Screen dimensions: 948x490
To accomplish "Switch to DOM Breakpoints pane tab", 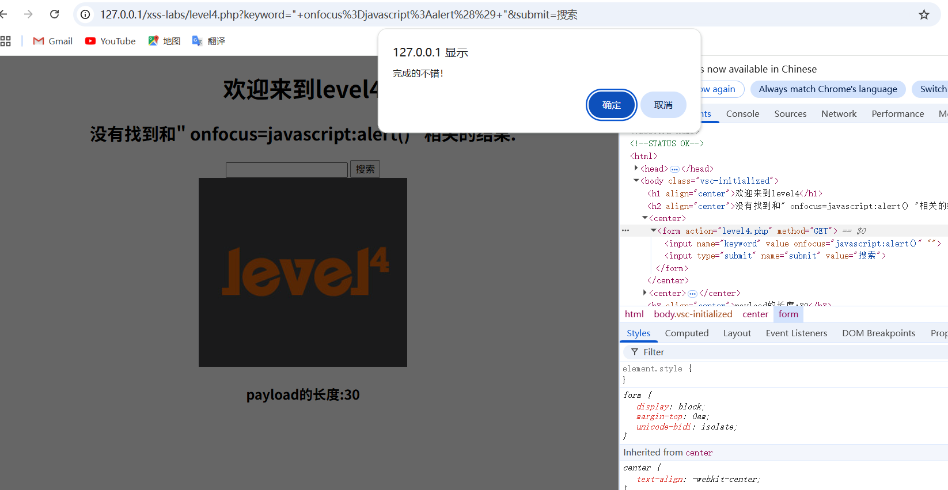I will pyautogui.click(x=878, y=333).
